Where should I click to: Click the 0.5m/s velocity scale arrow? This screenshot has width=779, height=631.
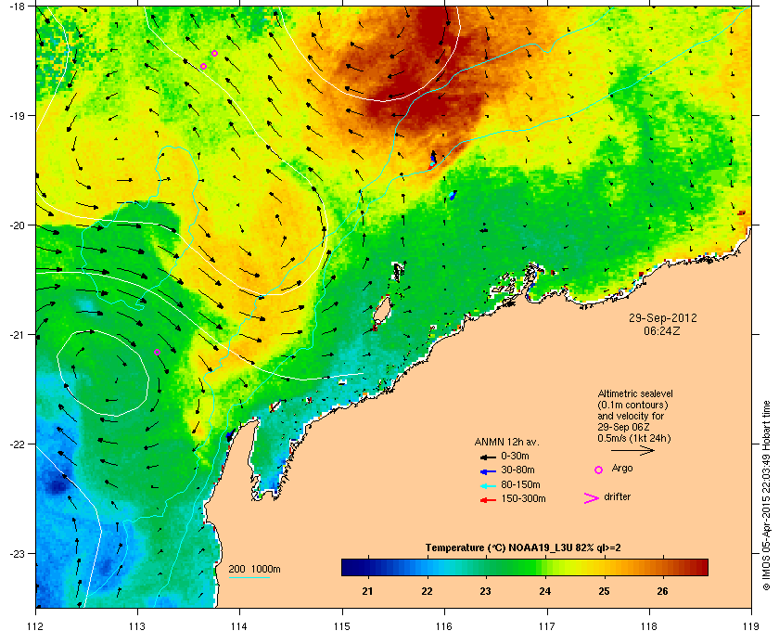(x=632, y=450)
